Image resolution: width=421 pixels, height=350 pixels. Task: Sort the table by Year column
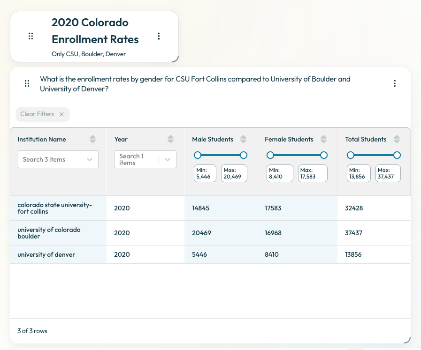[170, 139]
